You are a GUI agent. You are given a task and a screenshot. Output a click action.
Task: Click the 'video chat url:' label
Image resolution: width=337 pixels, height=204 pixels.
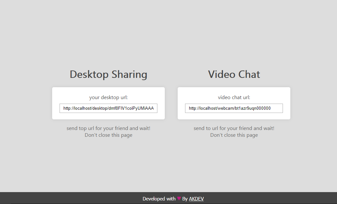click(x=234, y=97)
